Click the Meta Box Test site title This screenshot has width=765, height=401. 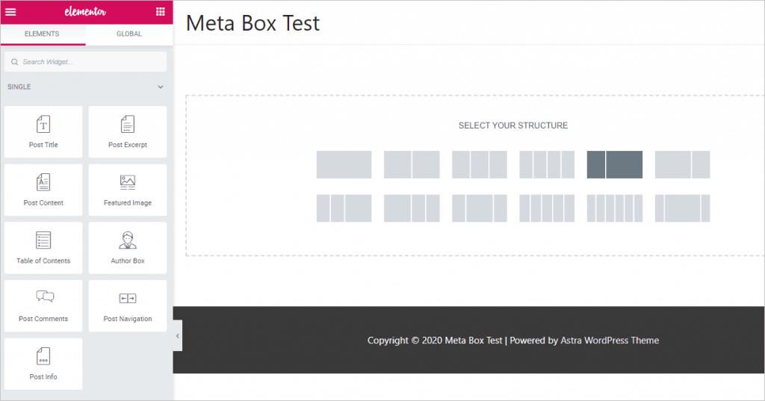tap(253, 23)
